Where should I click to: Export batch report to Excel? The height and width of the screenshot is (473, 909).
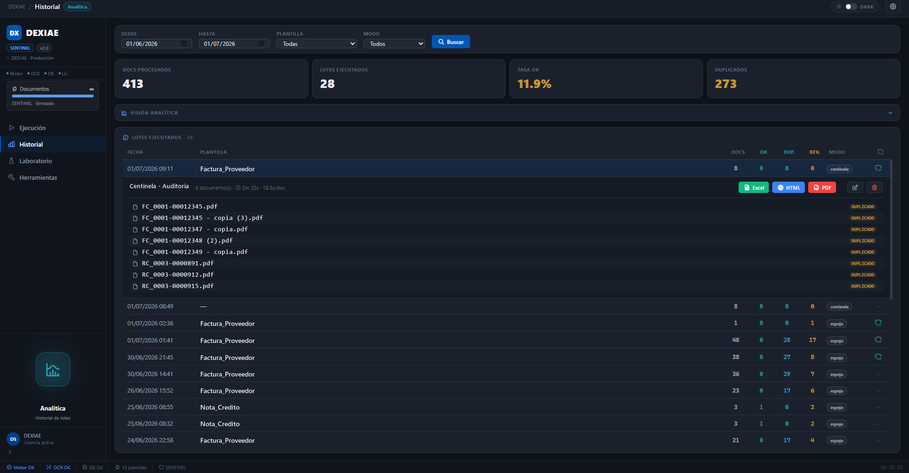[754, 188]
